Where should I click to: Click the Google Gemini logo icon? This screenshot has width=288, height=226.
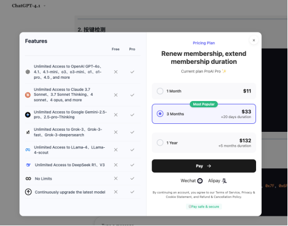click(x=28, y=115)
